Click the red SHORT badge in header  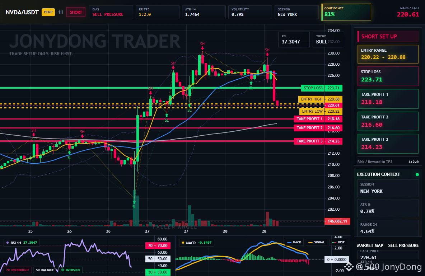tap(76, 12)
